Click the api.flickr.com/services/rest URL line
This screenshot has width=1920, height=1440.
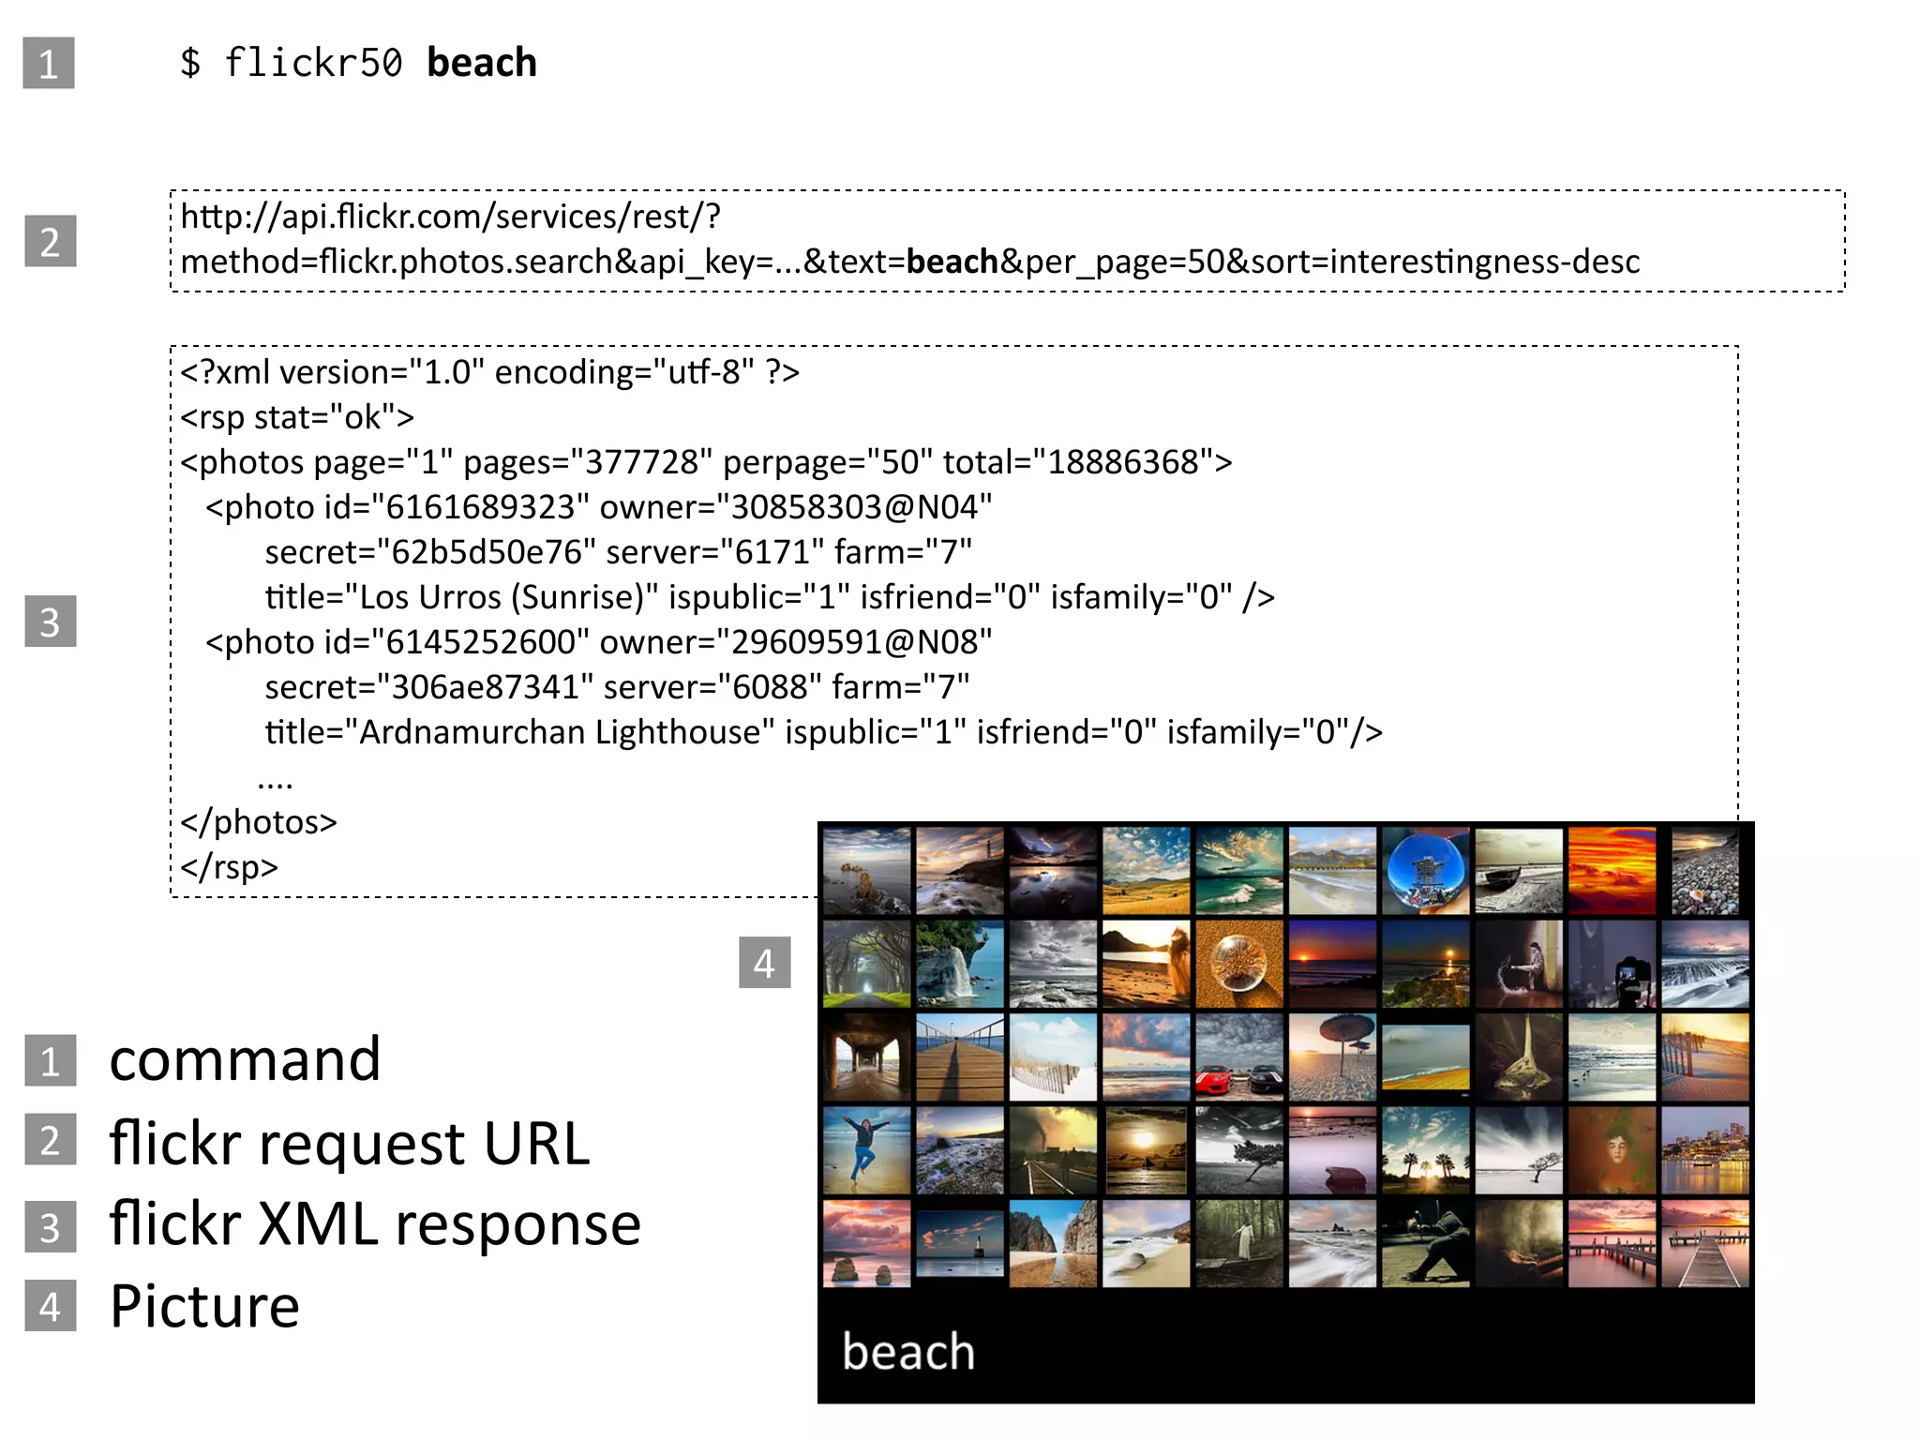pyautogui.click(x=450, y=217)
